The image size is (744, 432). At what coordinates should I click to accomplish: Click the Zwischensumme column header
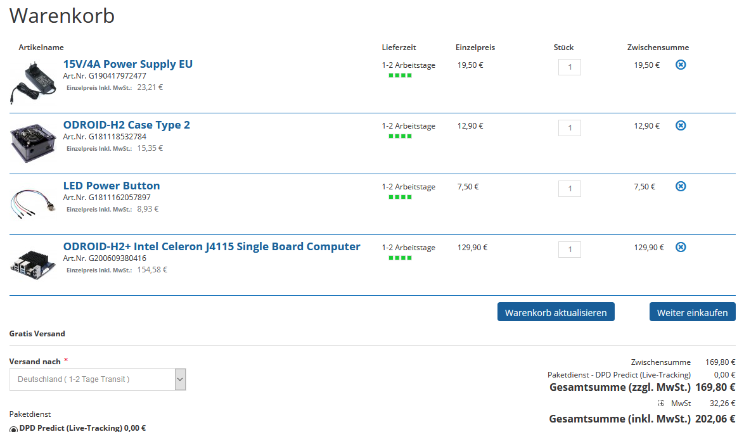(658, 48)
